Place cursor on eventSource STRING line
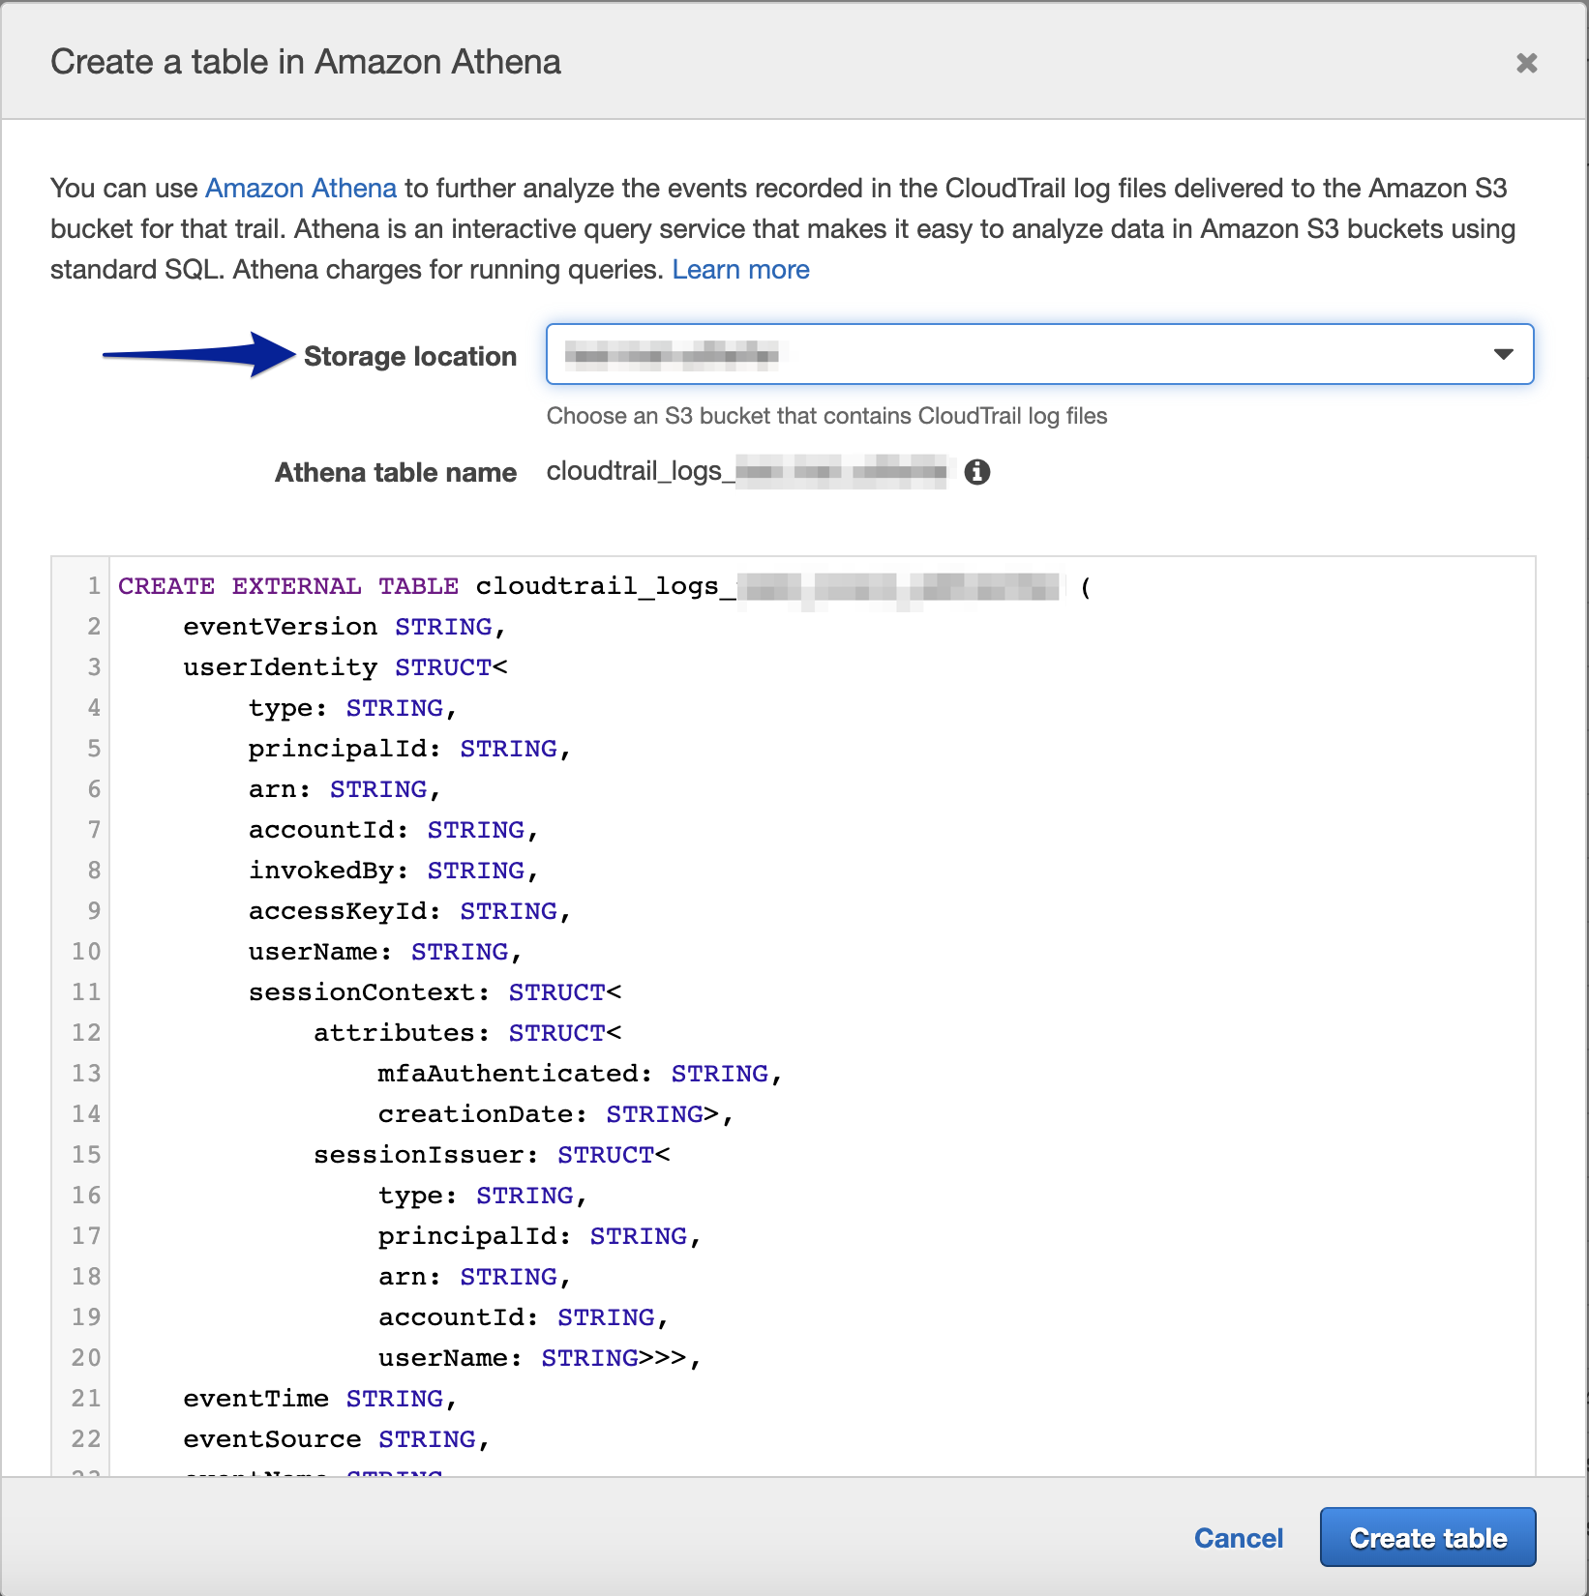This screenshot has width=1589, height=1596. click(336, 1439)
